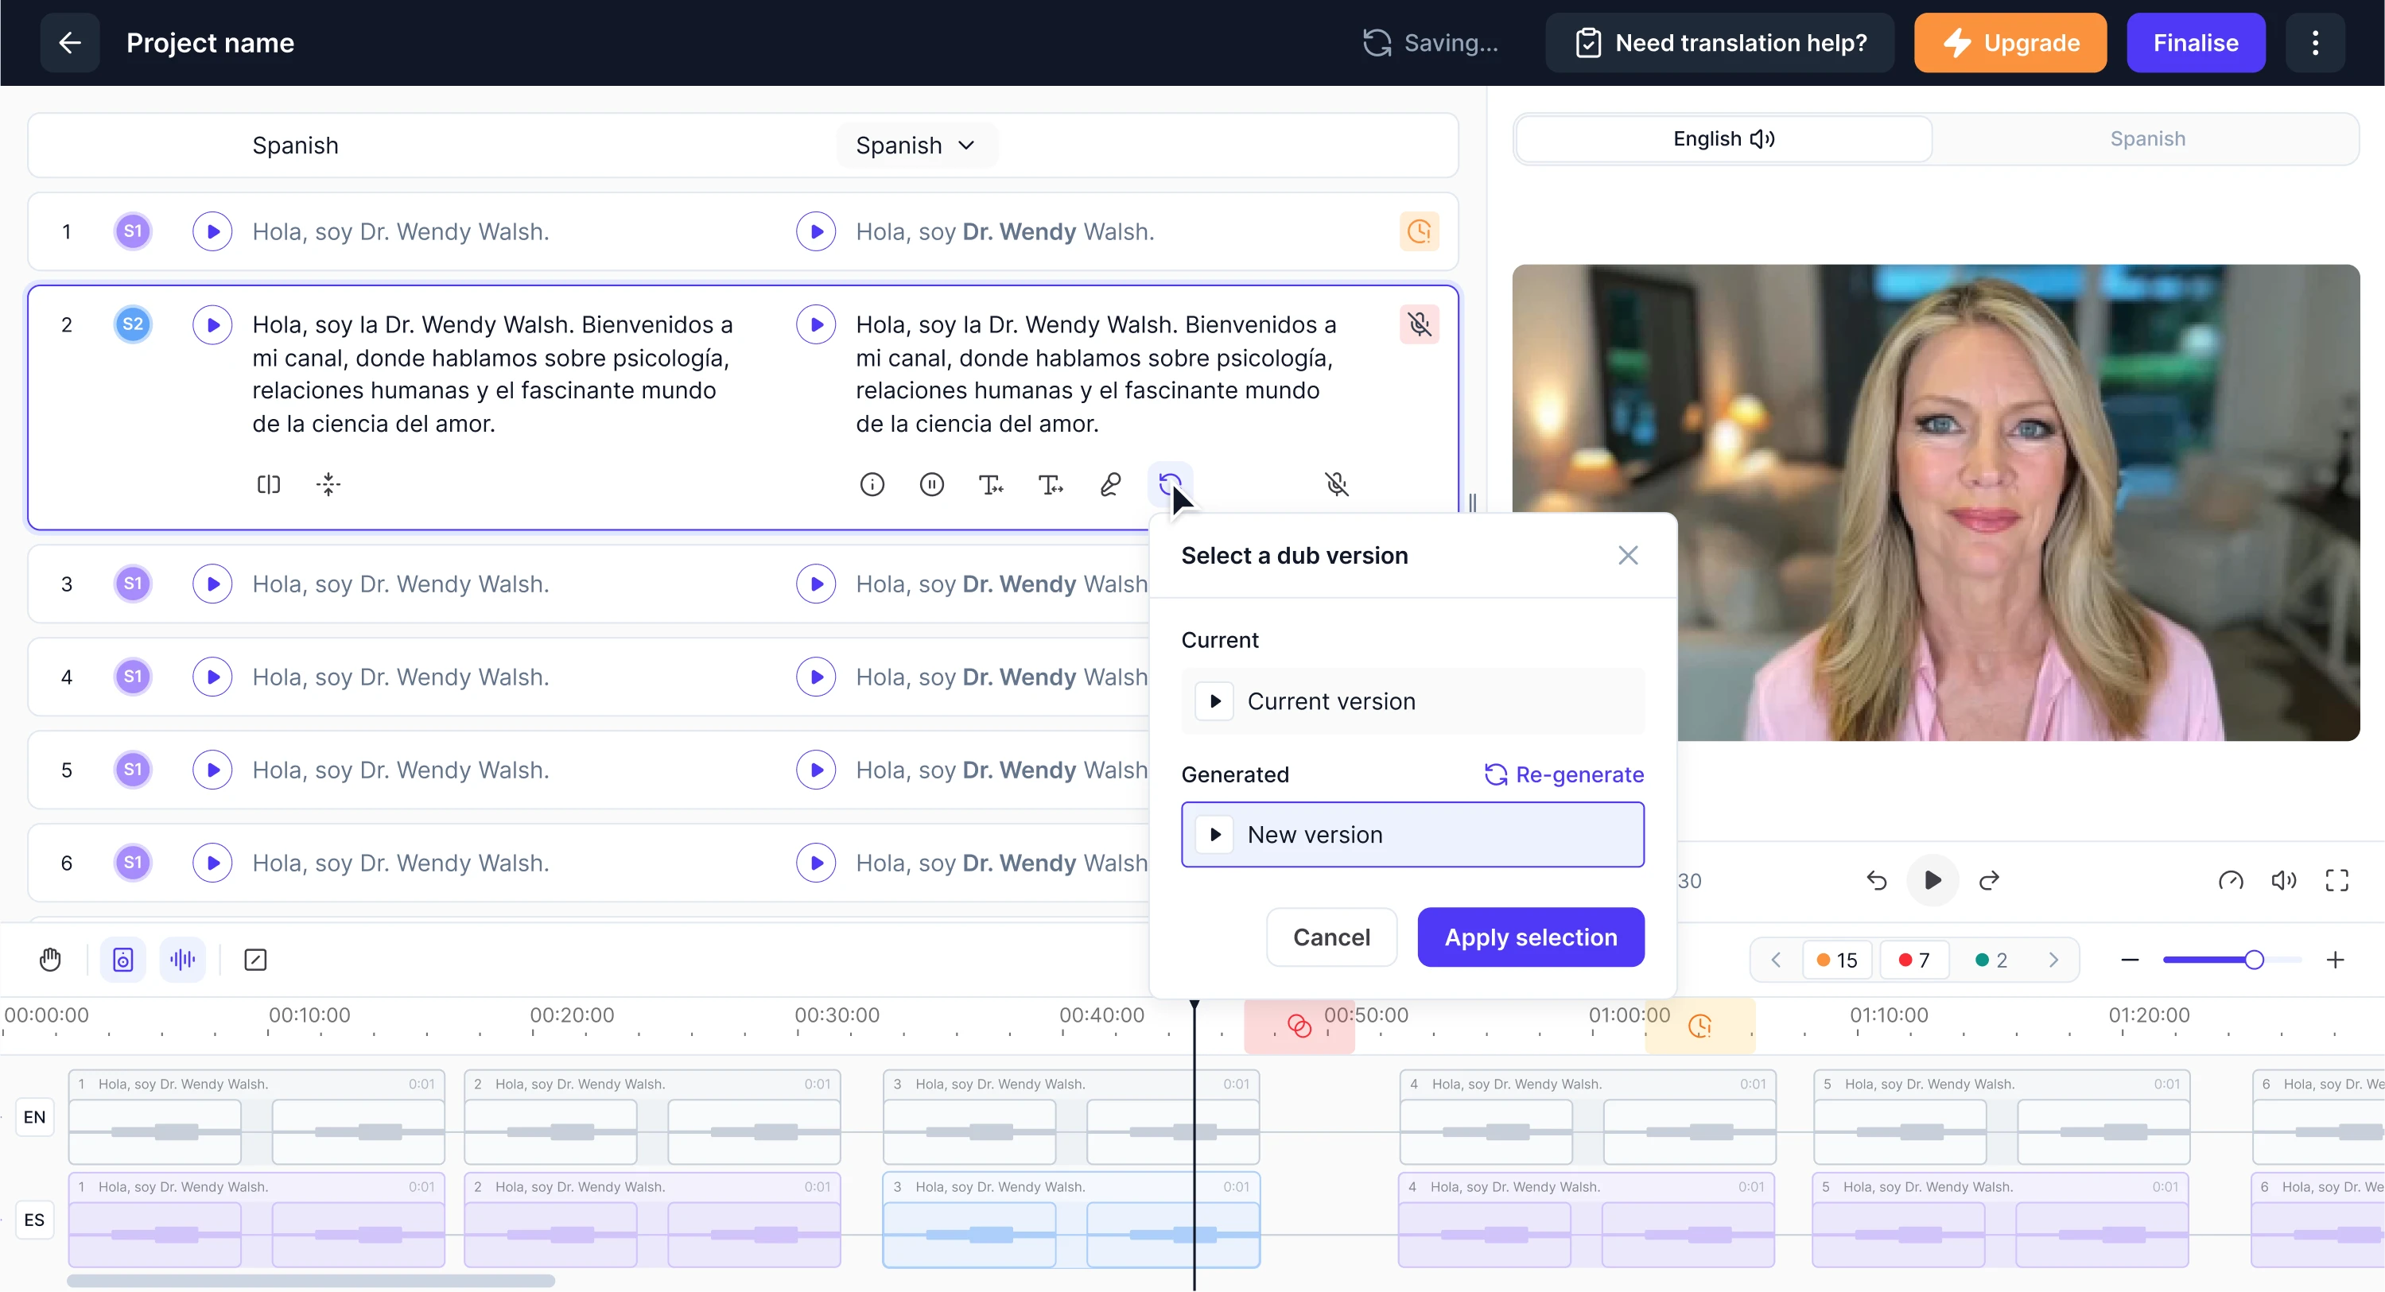Open the dub regeneration icon on segment 2
Screen dimensions: 2385x1292
pyautogui.click(x=1171, y=484)
